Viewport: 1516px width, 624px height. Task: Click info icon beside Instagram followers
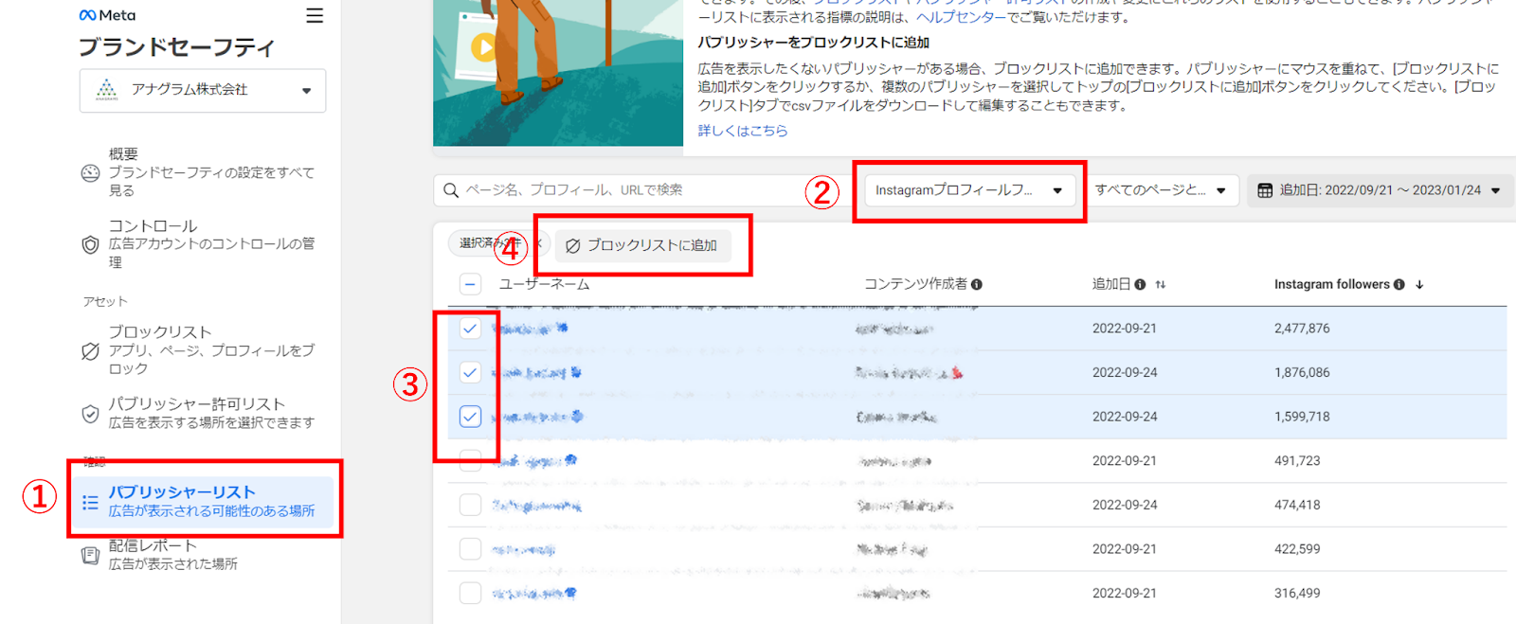click(1399, 284)
